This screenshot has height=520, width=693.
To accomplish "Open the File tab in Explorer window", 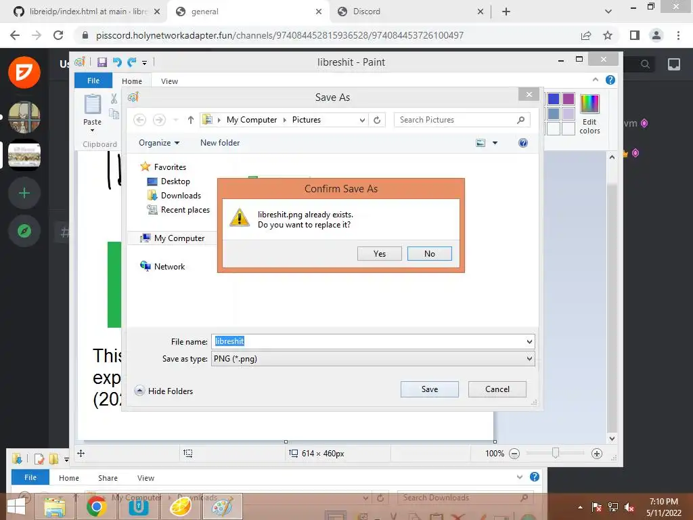I will click(30, 477).
